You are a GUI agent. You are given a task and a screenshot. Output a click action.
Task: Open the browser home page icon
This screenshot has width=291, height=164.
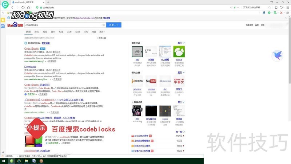28,8
